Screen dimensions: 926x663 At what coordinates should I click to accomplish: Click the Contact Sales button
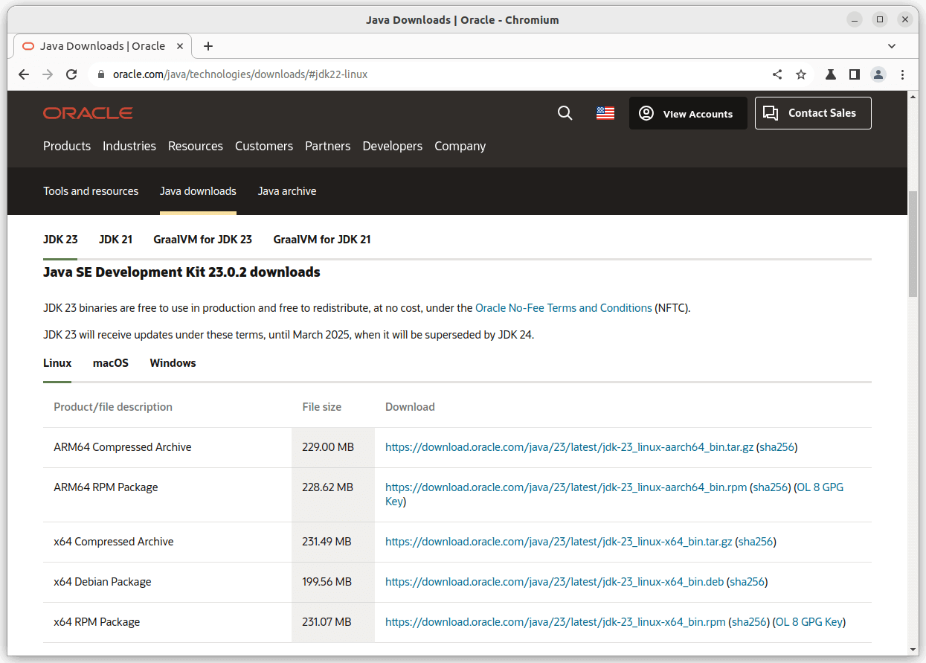tap(813, 113)
